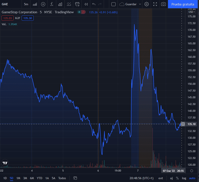Viewport: 199px width, 182px height.
Task: Click the 150.00 price scale label
Action: click(192, 84)
